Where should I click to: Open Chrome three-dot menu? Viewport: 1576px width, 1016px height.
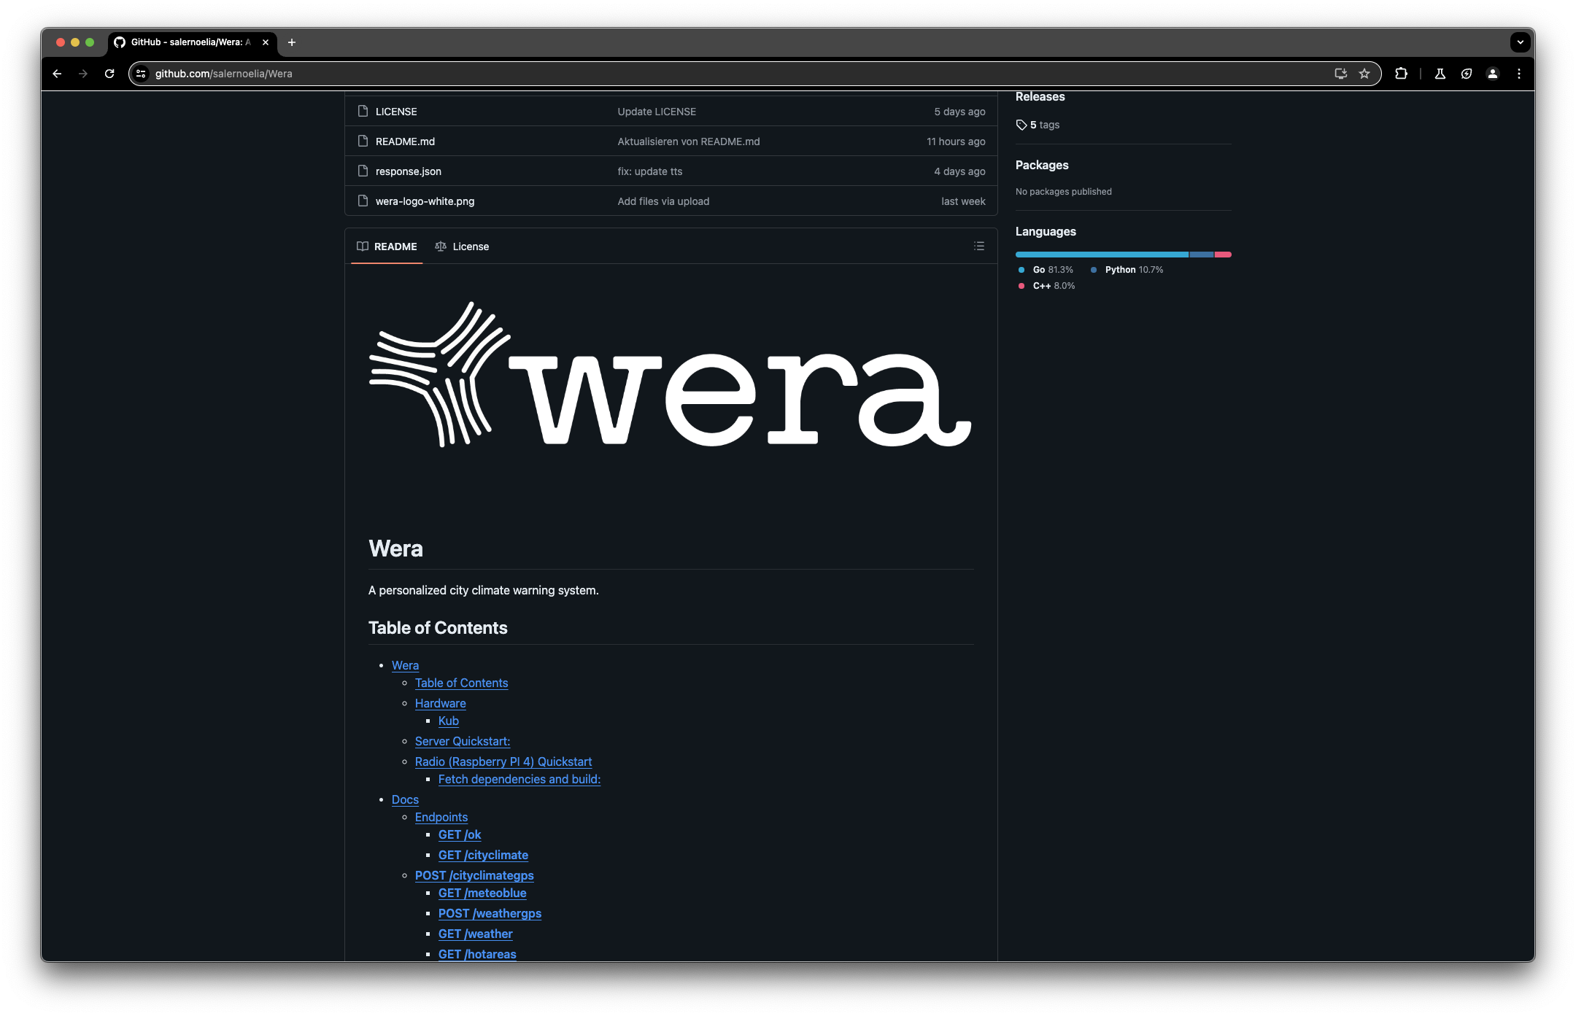tap(1519, 74)
